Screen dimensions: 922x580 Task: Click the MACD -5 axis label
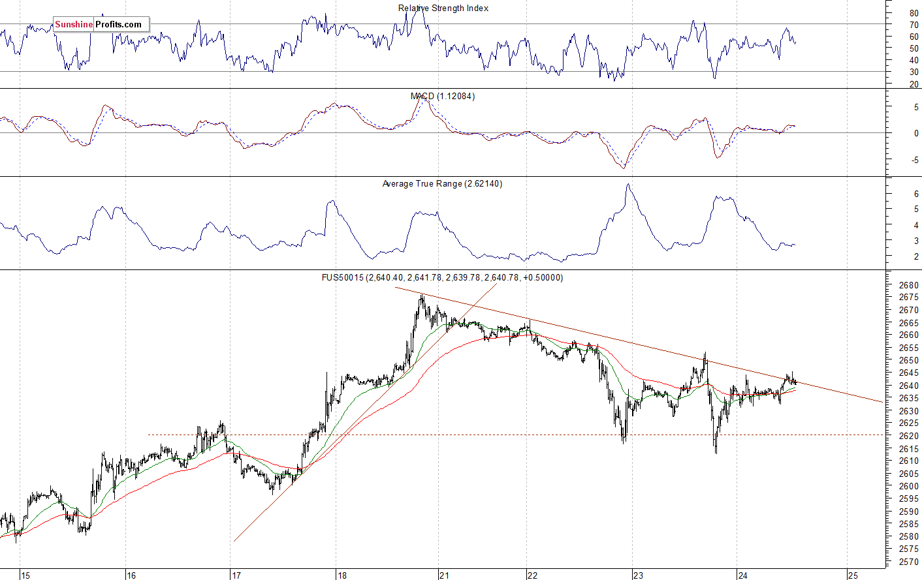[915, 160]
